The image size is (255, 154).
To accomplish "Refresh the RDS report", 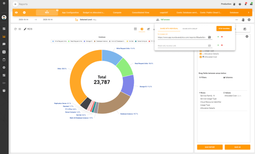I will [x=15, y=29].
